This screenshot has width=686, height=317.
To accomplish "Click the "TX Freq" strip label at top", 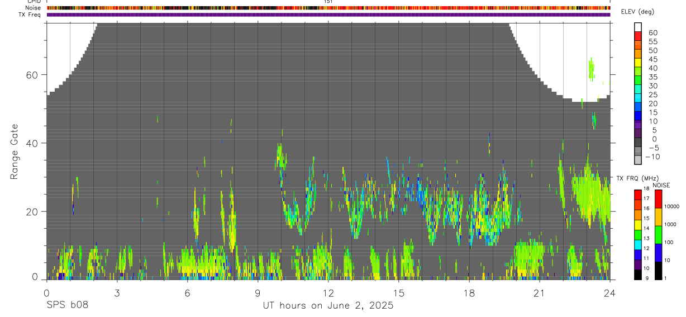I will coord(31,15).
